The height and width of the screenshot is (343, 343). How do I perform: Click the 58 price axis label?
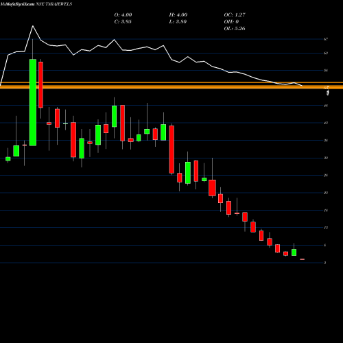[326, 71]
